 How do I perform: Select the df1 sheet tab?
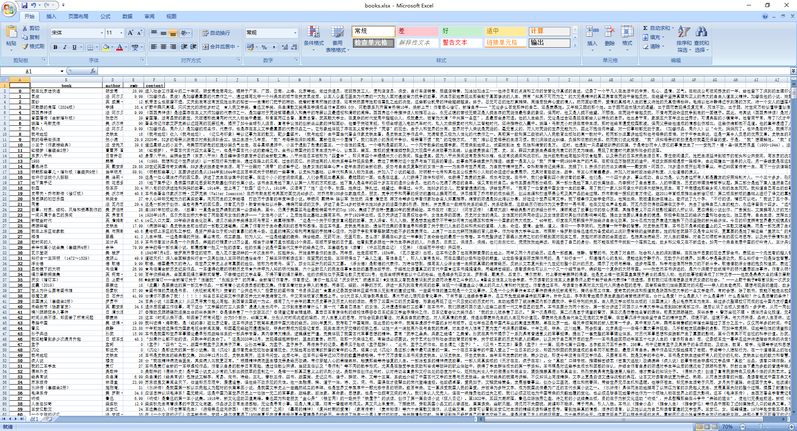point(34,419)
